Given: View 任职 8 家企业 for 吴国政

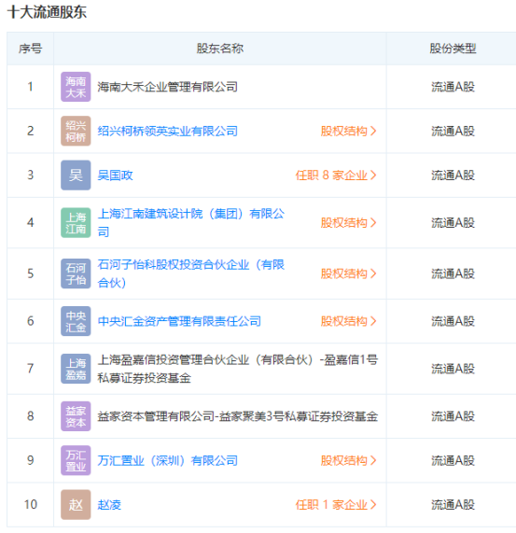Looking at the screenshot, I should pyautogui.click(x=336, y=175).
